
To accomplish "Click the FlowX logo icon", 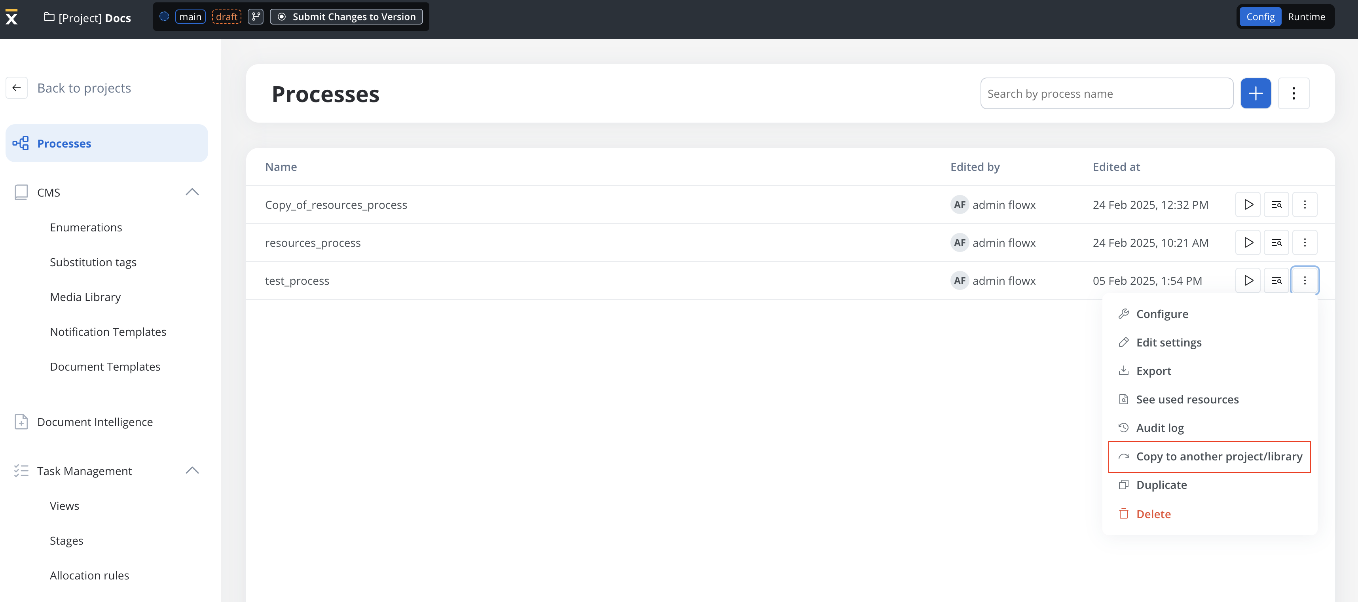I will pyautogui.click(x=11, y=17).
